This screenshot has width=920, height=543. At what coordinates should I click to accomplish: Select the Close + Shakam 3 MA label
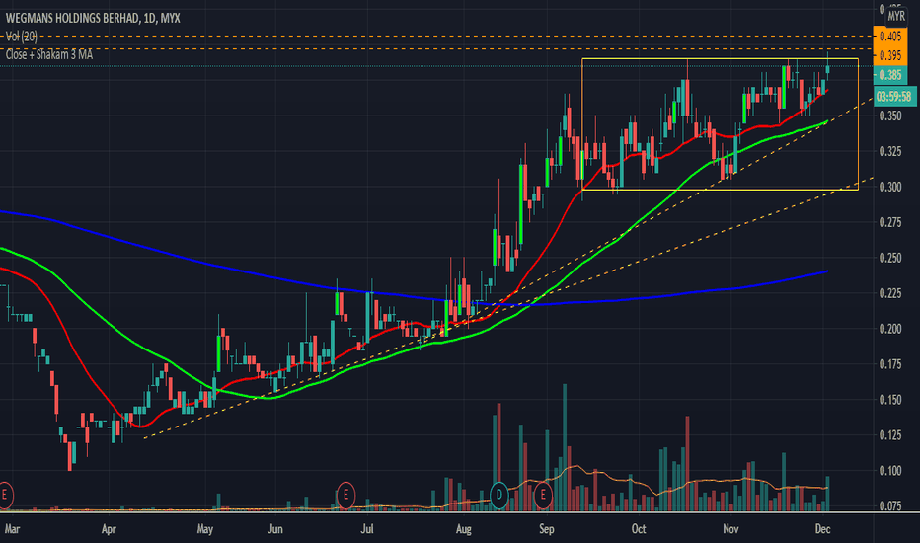(49, 54)
